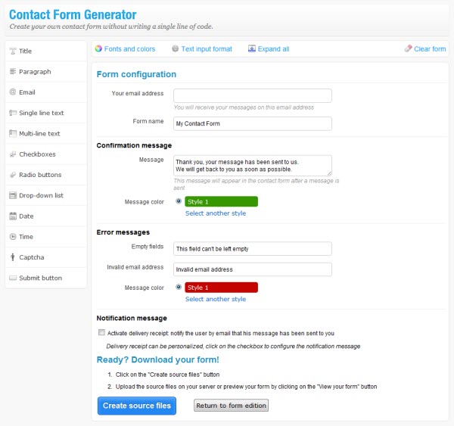
Task: Add a Captcha element from sidebar
Action: point(46,257)
